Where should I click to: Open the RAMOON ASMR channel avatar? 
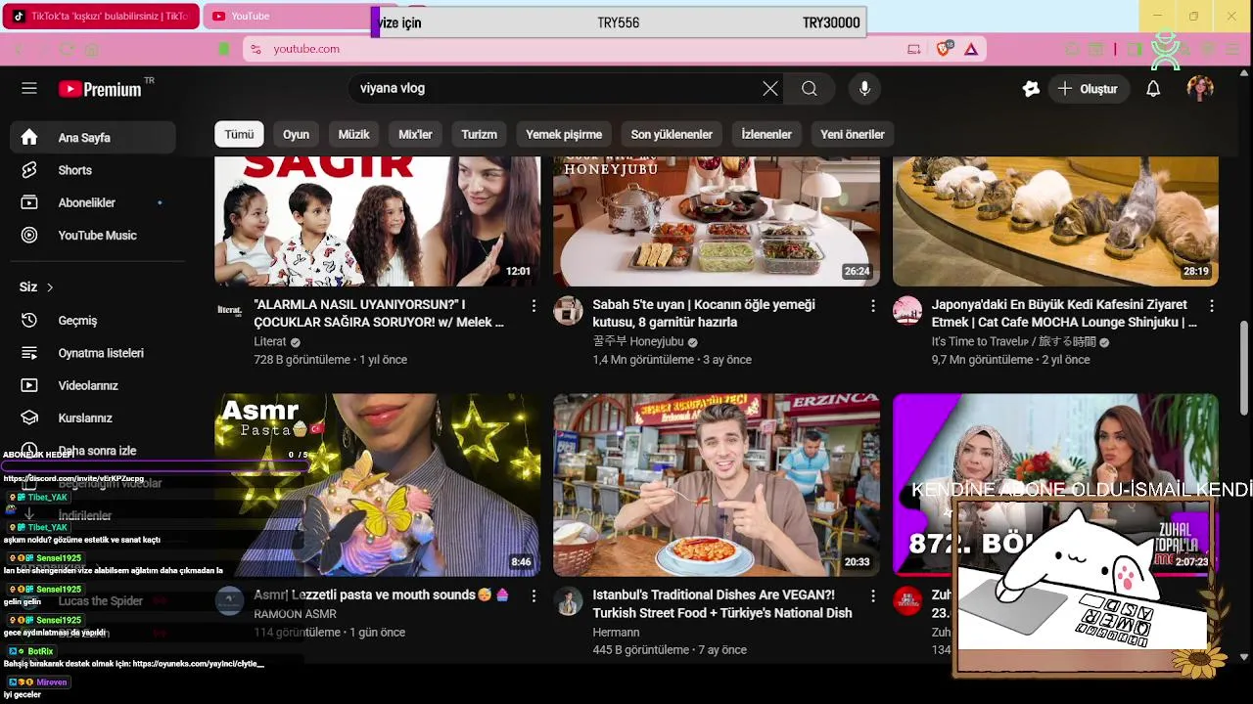[229, 601]
